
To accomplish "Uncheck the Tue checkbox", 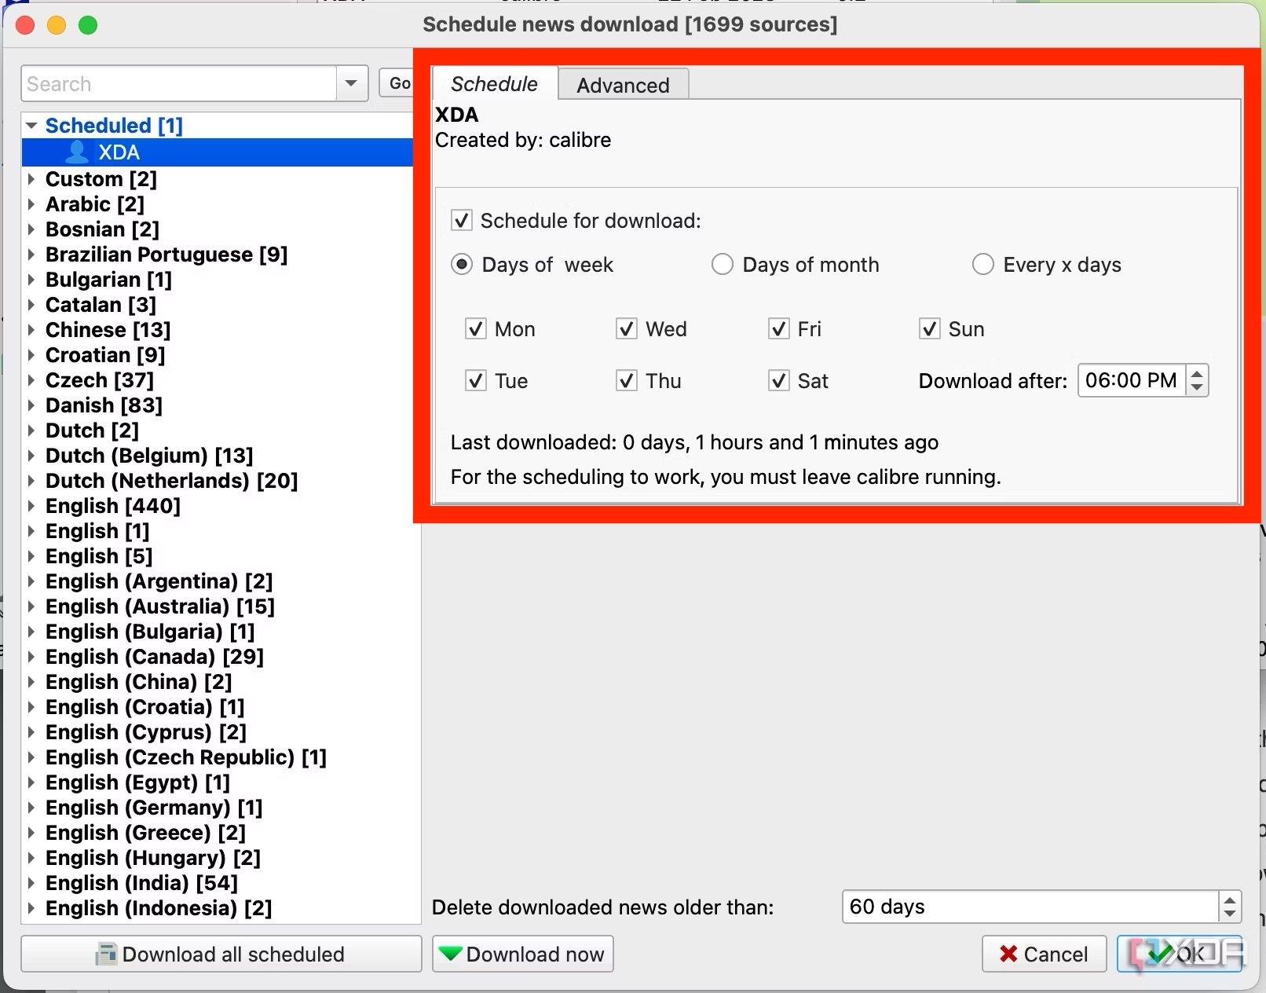I will [x=476, y=380].
